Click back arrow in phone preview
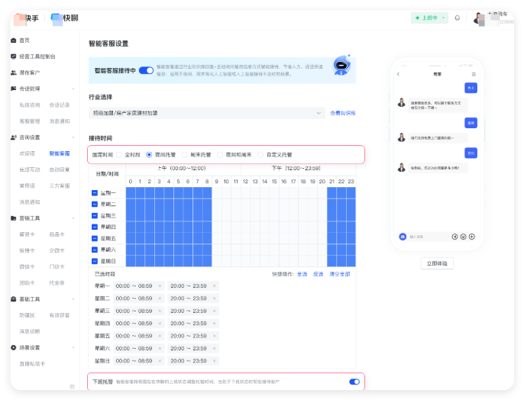Viewport: 524px width, 400px height. [x=398, y=74]
